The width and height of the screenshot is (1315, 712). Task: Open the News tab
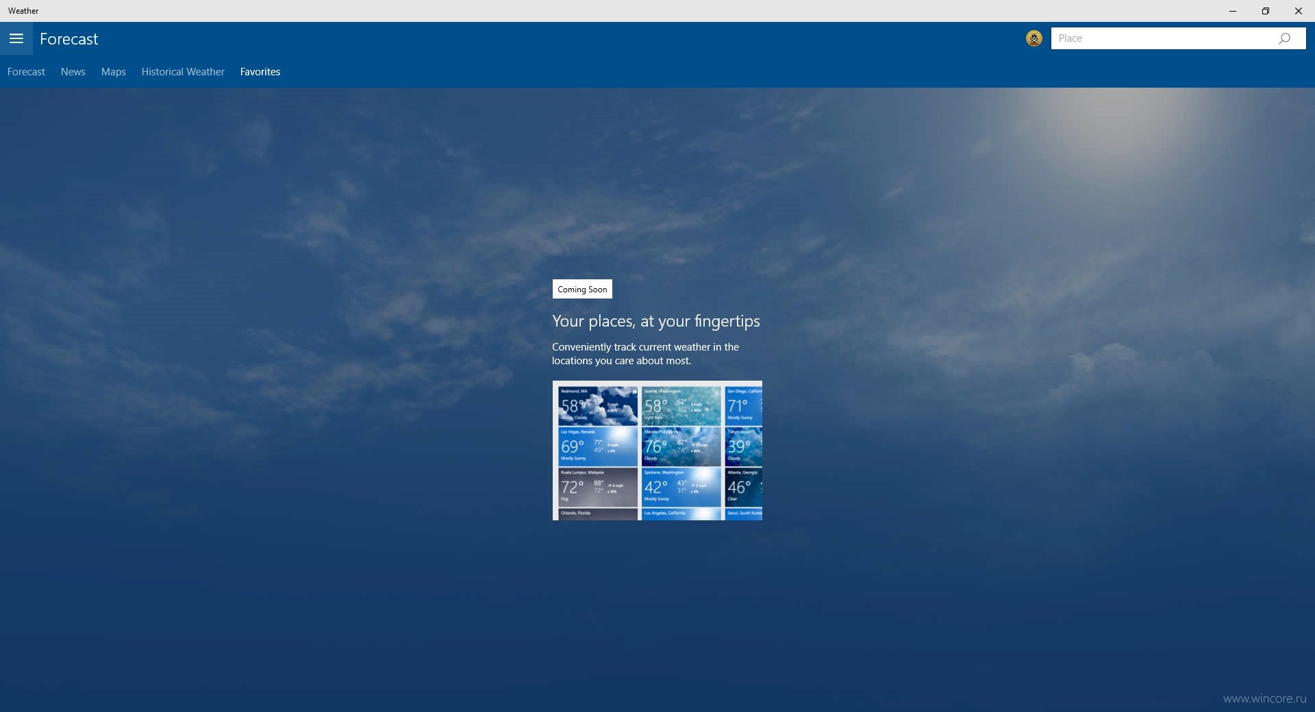(73, 72)
